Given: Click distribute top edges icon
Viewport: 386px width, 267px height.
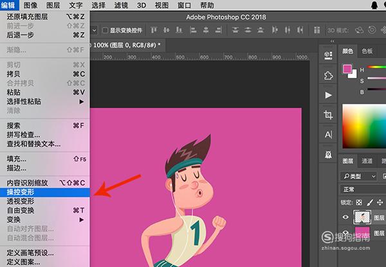Looking at the screenshot, I should pyautogui.click(x=235, y=30).
